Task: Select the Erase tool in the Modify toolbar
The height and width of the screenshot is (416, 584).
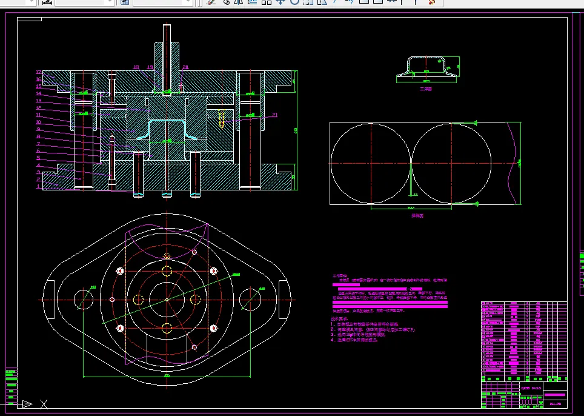Action: click(x=211, y=2)
